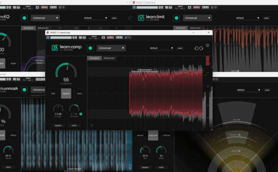Select natural reverb style
Screen dimensions: 278x172
click(140, 135)
